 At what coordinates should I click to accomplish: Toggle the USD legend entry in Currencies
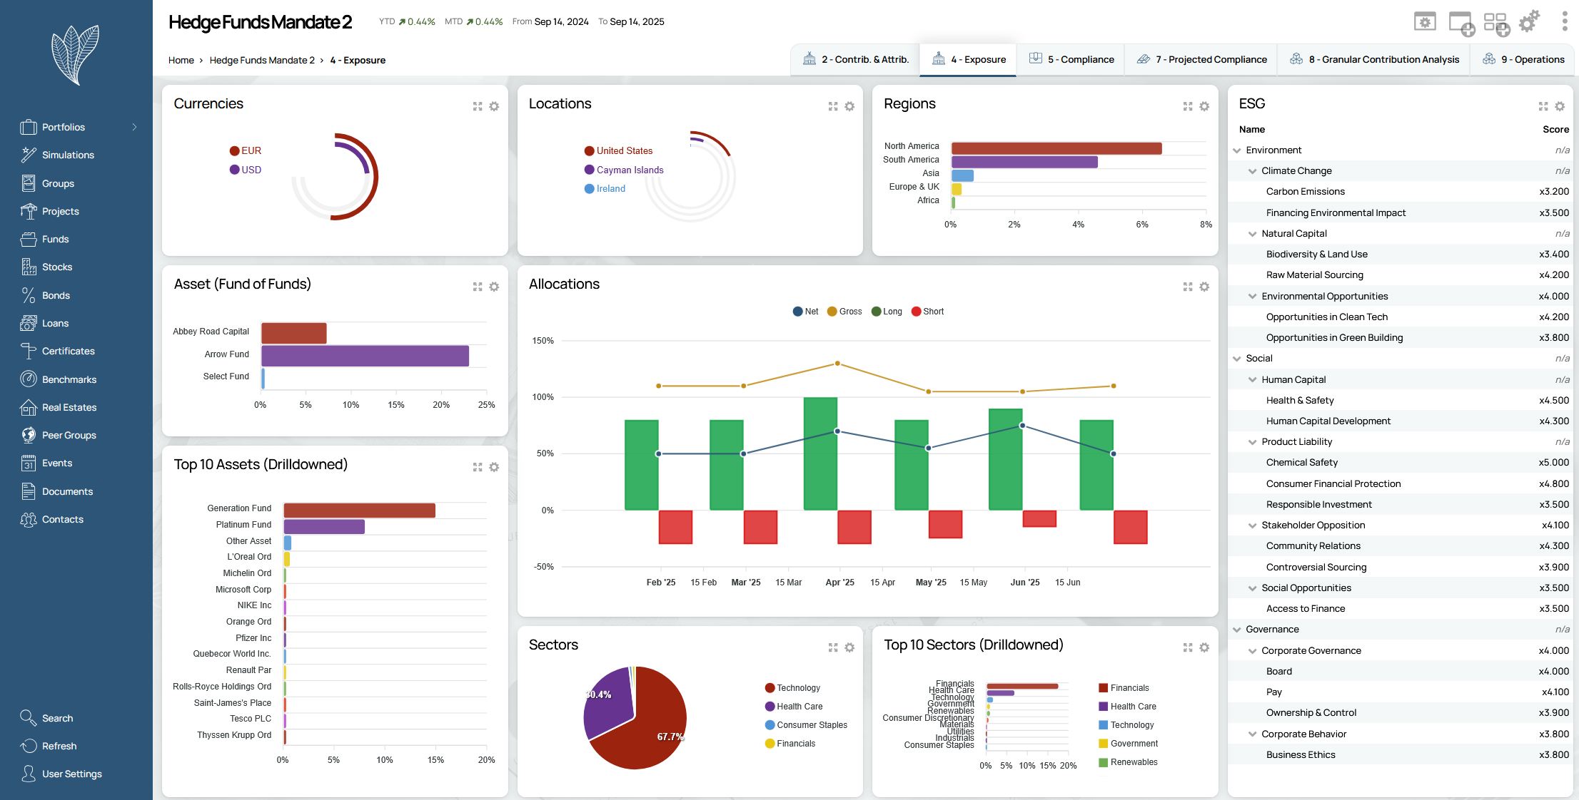coord(246,170)
